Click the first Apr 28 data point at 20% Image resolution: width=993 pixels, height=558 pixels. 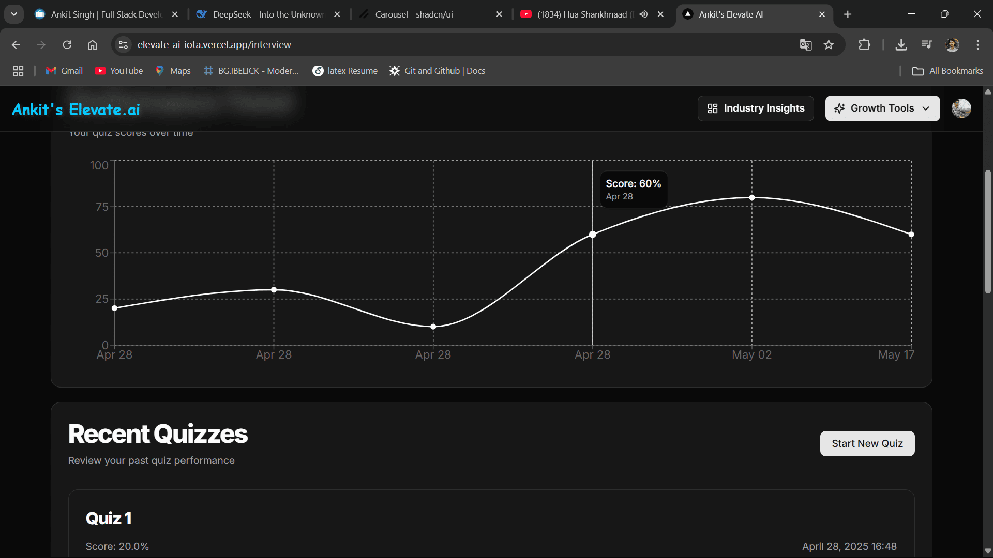pyautogui.click(x=115, y=308)
